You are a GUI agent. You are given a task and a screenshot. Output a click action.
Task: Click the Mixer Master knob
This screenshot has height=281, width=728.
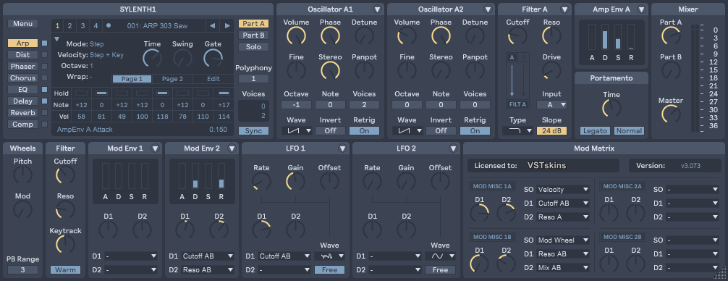(670, 114)
